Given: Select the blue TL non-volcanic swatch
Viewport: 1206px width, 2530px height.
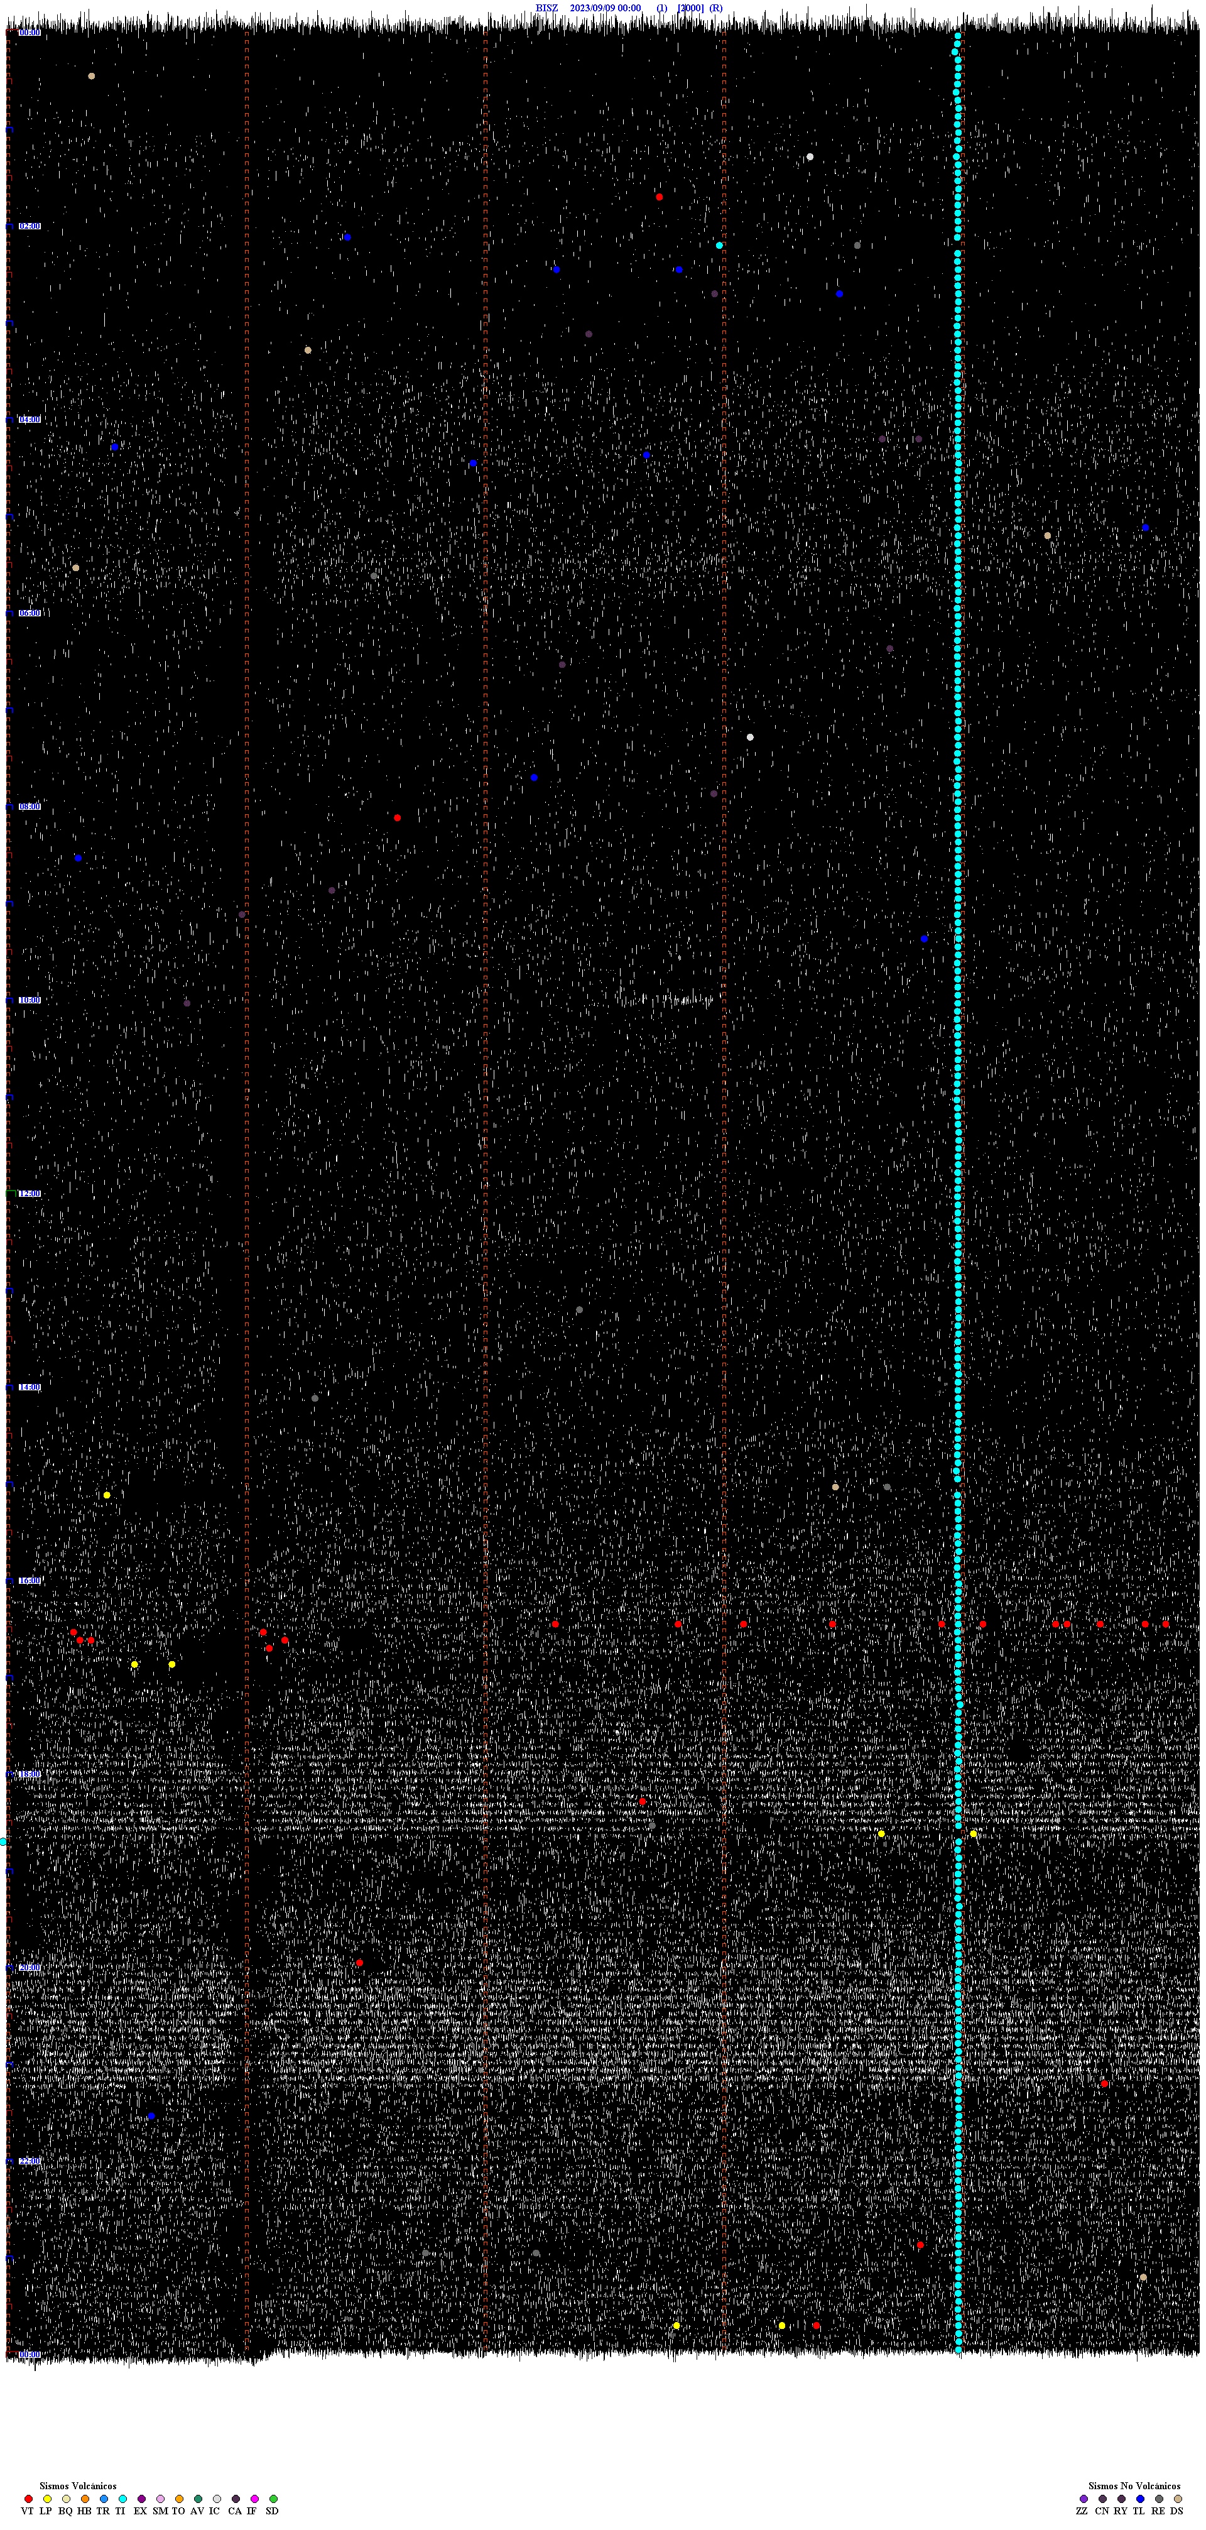Looking at the screenshot, I should click(x=1140, y=2499).
